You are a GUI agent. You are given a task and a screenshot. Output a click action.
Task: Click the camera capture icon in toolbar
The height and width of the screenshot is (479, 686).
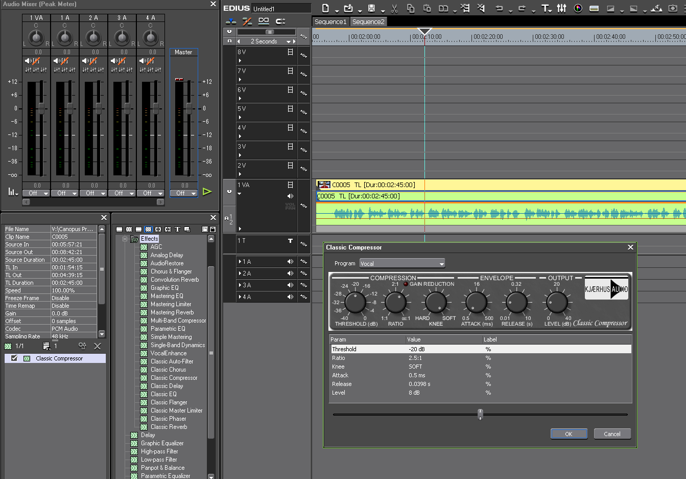[672, 8]
